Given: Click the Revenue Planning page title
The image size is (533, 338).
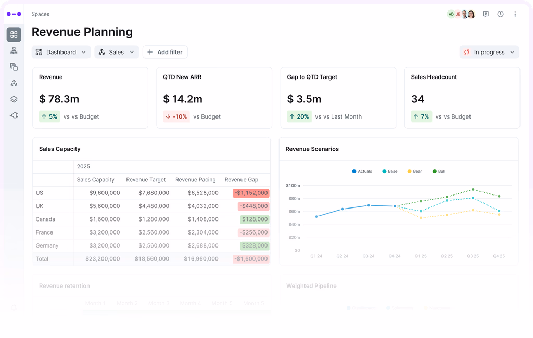Looking at the screenshot, I should click(82, 32).
